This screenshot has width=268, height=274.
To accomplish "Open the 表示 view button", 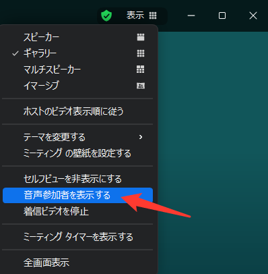I will point(141,16).
